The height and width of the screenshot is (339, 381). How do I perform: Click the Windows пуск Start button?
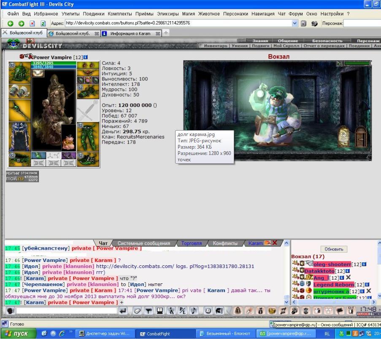click(17, 334)
